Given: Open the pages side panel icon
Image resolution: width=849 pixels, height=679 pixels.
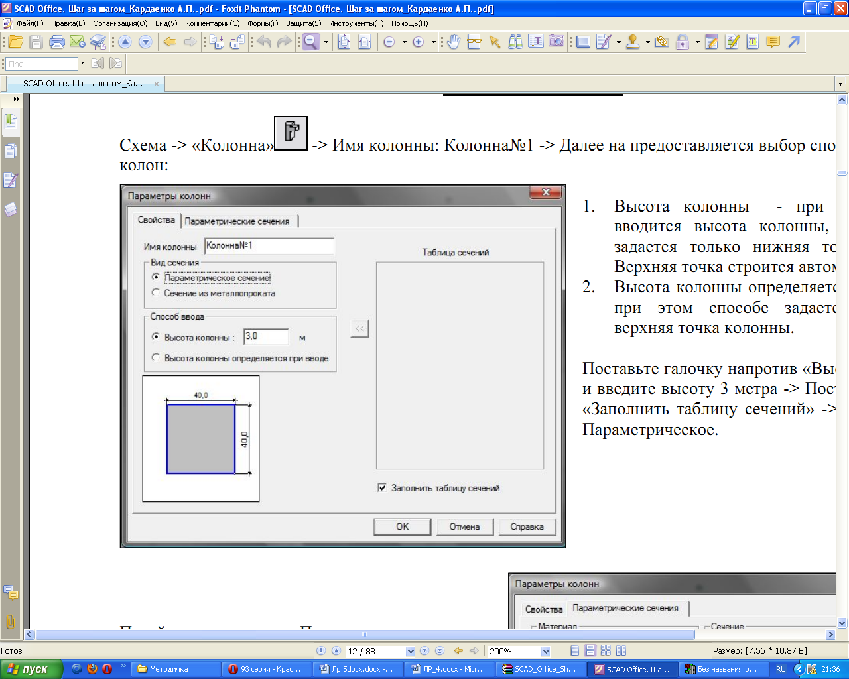Looking at the screenshot, I should 11,151.
